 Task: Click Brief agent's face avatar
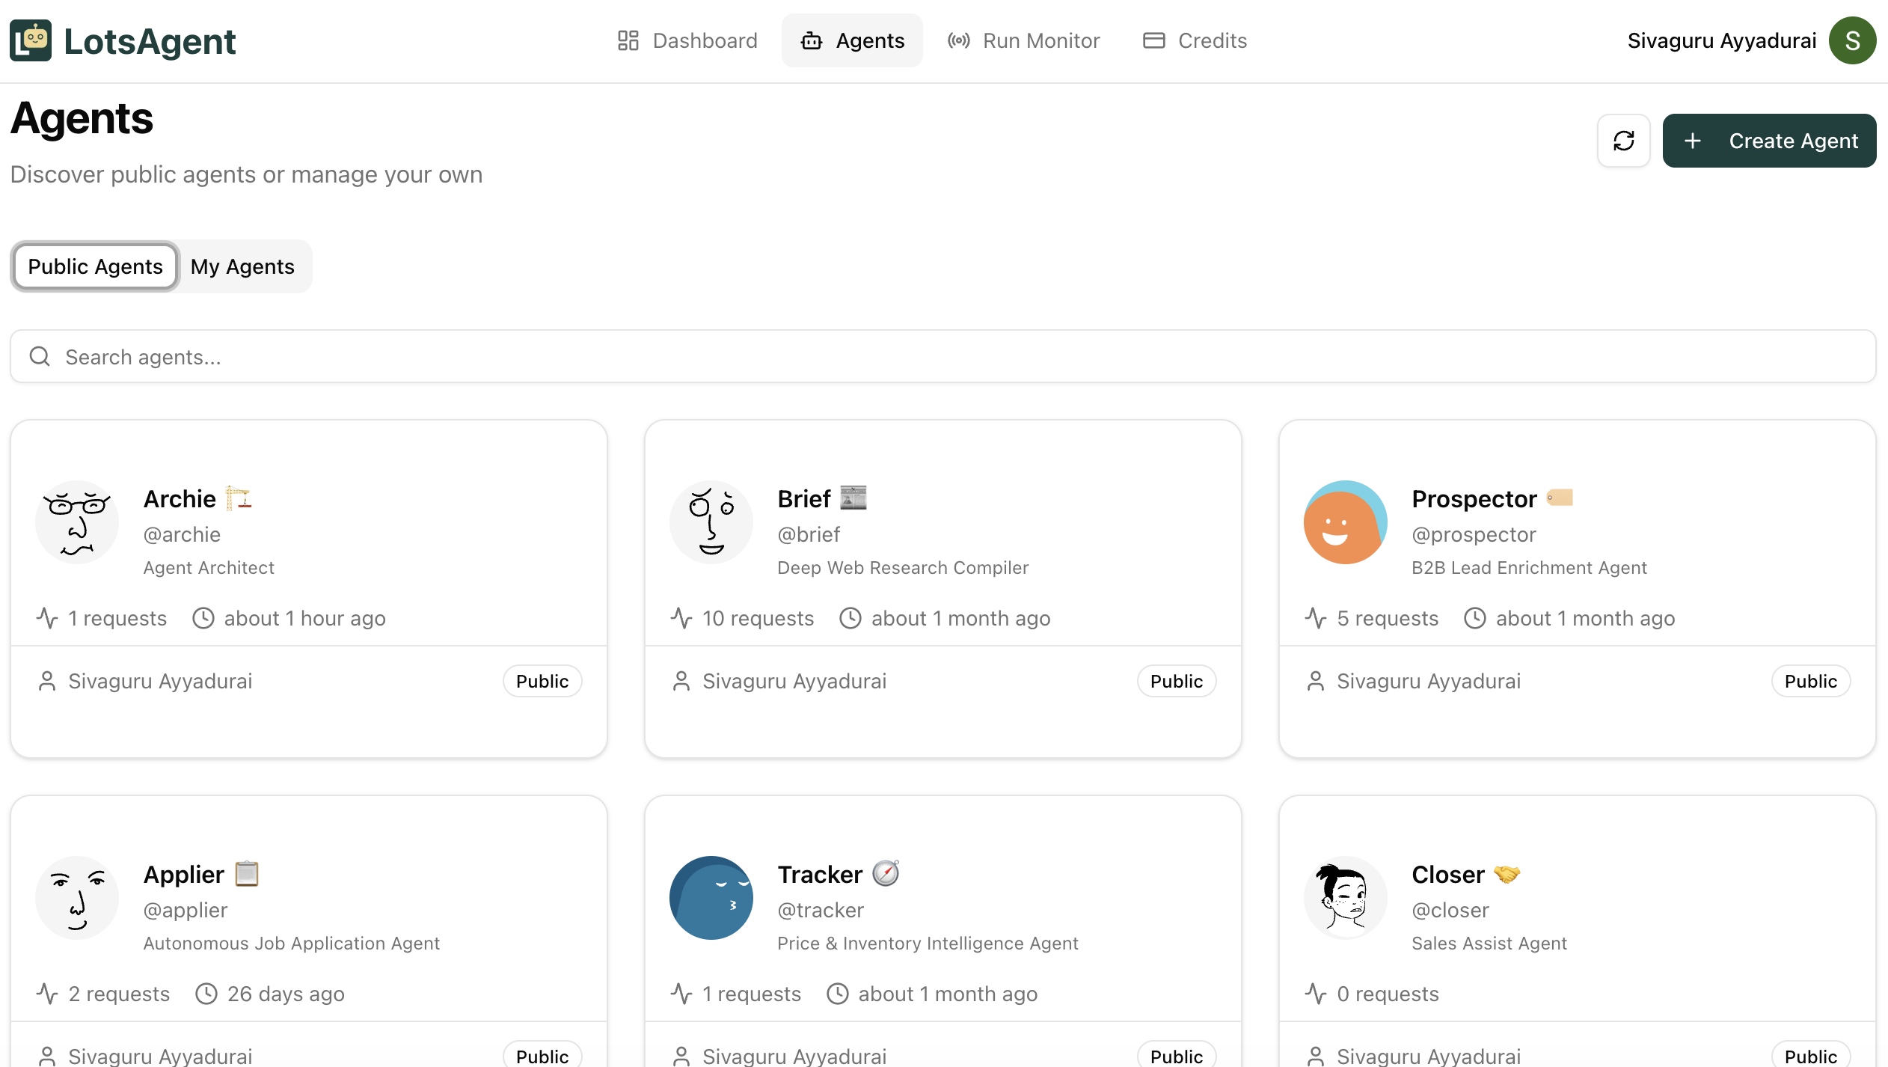(711, 522)
